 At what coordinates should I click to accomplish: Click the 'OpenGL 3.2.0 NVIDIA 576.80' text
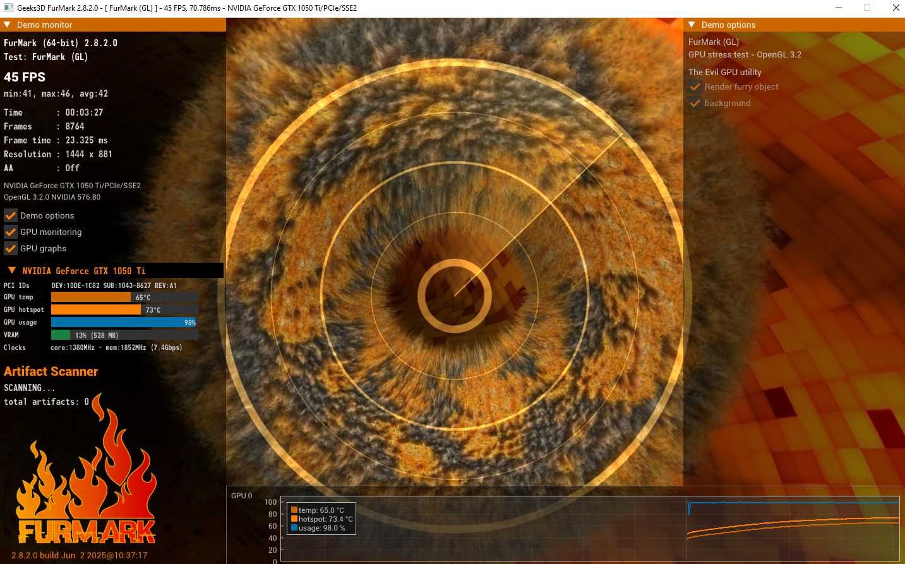[52, 197]
